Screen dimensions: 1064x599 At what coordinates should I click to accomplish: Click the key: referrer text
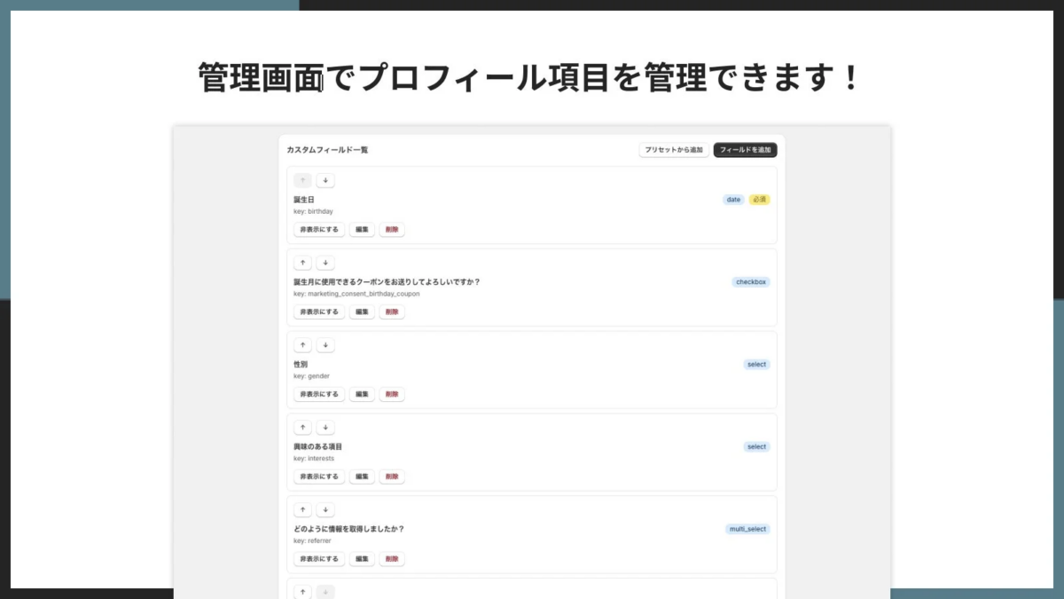(312, 540)
